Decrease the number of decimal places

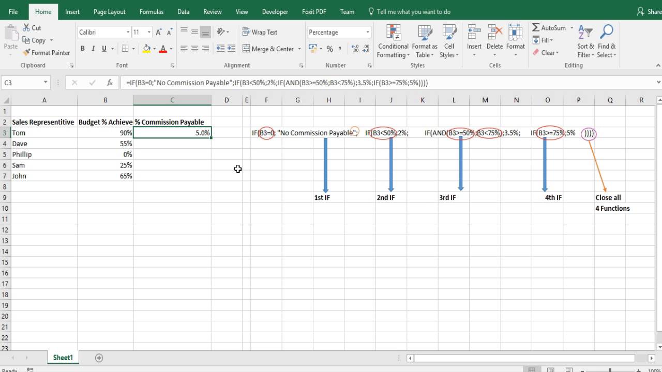tap(367, 49)
